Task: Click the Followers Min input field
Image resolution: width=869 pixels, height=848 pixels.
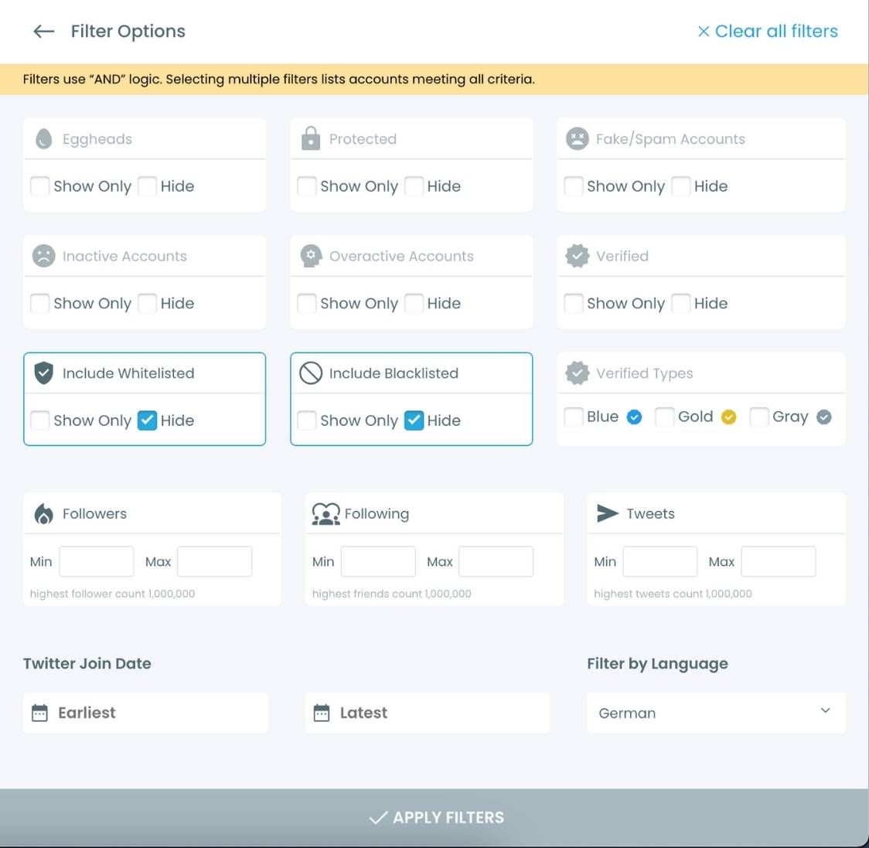Action: tap(96, 561)
